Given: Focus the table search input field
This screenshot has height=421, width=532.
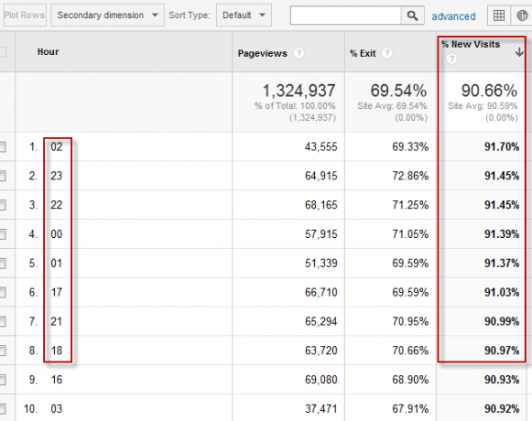Looking at the screenshot, I should (346, 16).
